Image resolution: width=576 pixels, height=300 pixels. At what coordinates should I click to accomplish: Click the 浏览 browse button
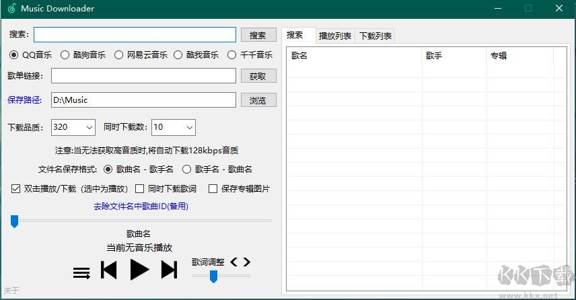(258, 100)
